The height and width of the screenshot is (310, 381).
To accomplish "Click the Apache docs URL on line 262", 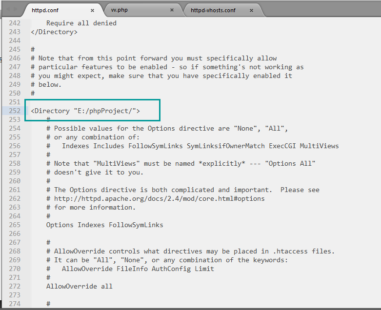I will tap(159, 198).
